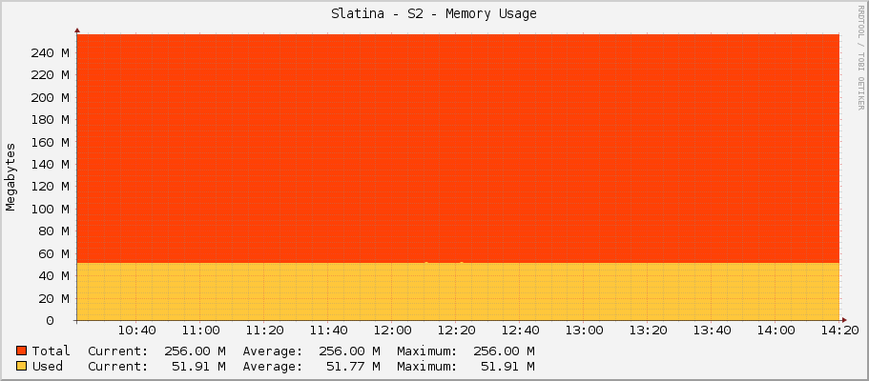Click the '240 M' y-axis label

tap(51, 53)
